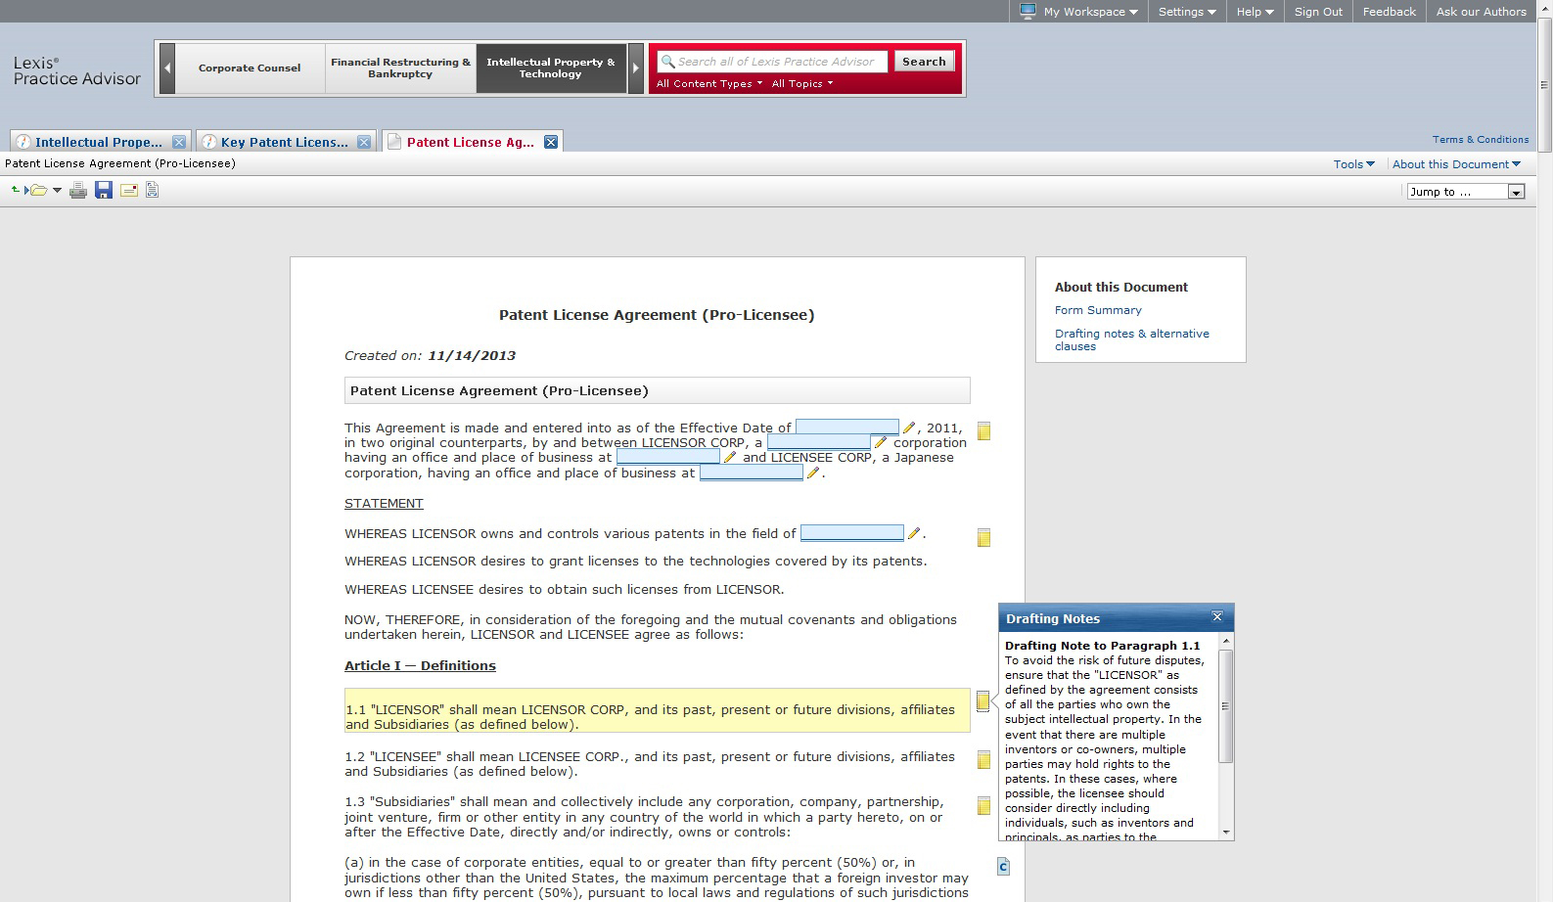This screenshot has height=902, width=1553.
Task: Click the field of patents blank field
Action: click(852, 533)
